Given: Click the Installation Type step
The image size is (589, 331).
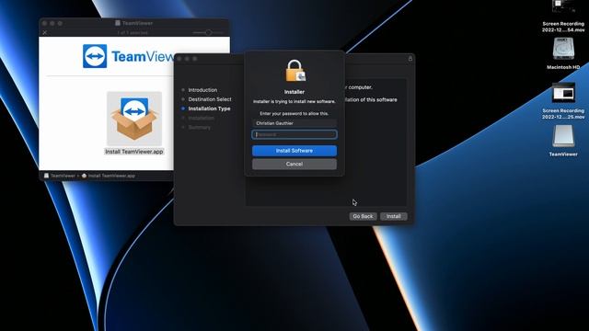Looking at the screenshot, I should [x=209, y=108].
